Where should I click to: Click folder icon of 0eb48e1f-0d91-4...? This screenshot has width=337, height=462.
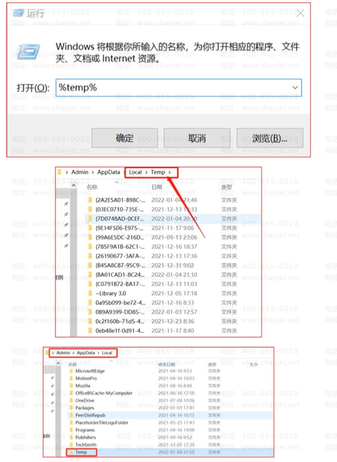click(91, 330)
